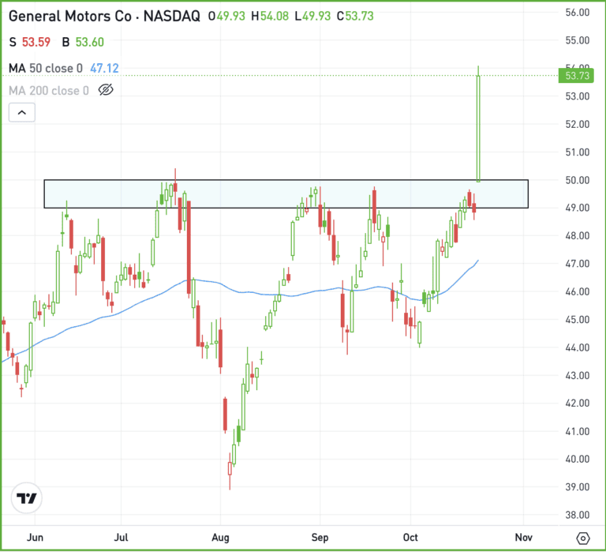The image size is (606, 552).
Task: Click the Oct label on time axis
Action: [x=410, y=538]
